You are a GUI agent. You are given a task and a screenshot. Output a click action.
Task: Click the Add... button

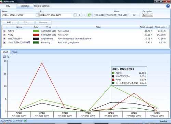point(10,23)
